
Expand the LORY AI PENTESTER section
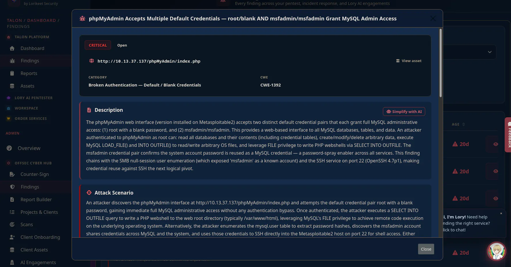point(34,98)
